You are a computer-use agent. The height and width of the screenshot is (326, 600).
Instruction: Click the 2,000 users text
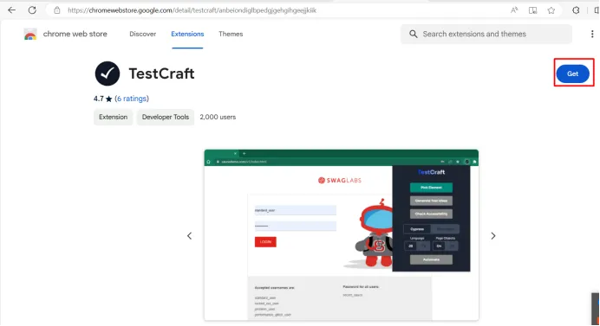[x=218, y=118]
